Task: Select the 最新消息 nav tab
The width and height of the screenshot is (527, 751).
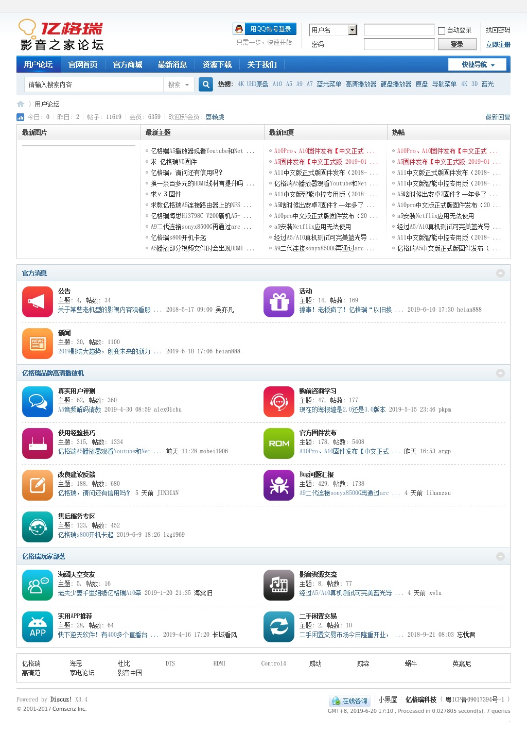Action: [x=172, y=64]
